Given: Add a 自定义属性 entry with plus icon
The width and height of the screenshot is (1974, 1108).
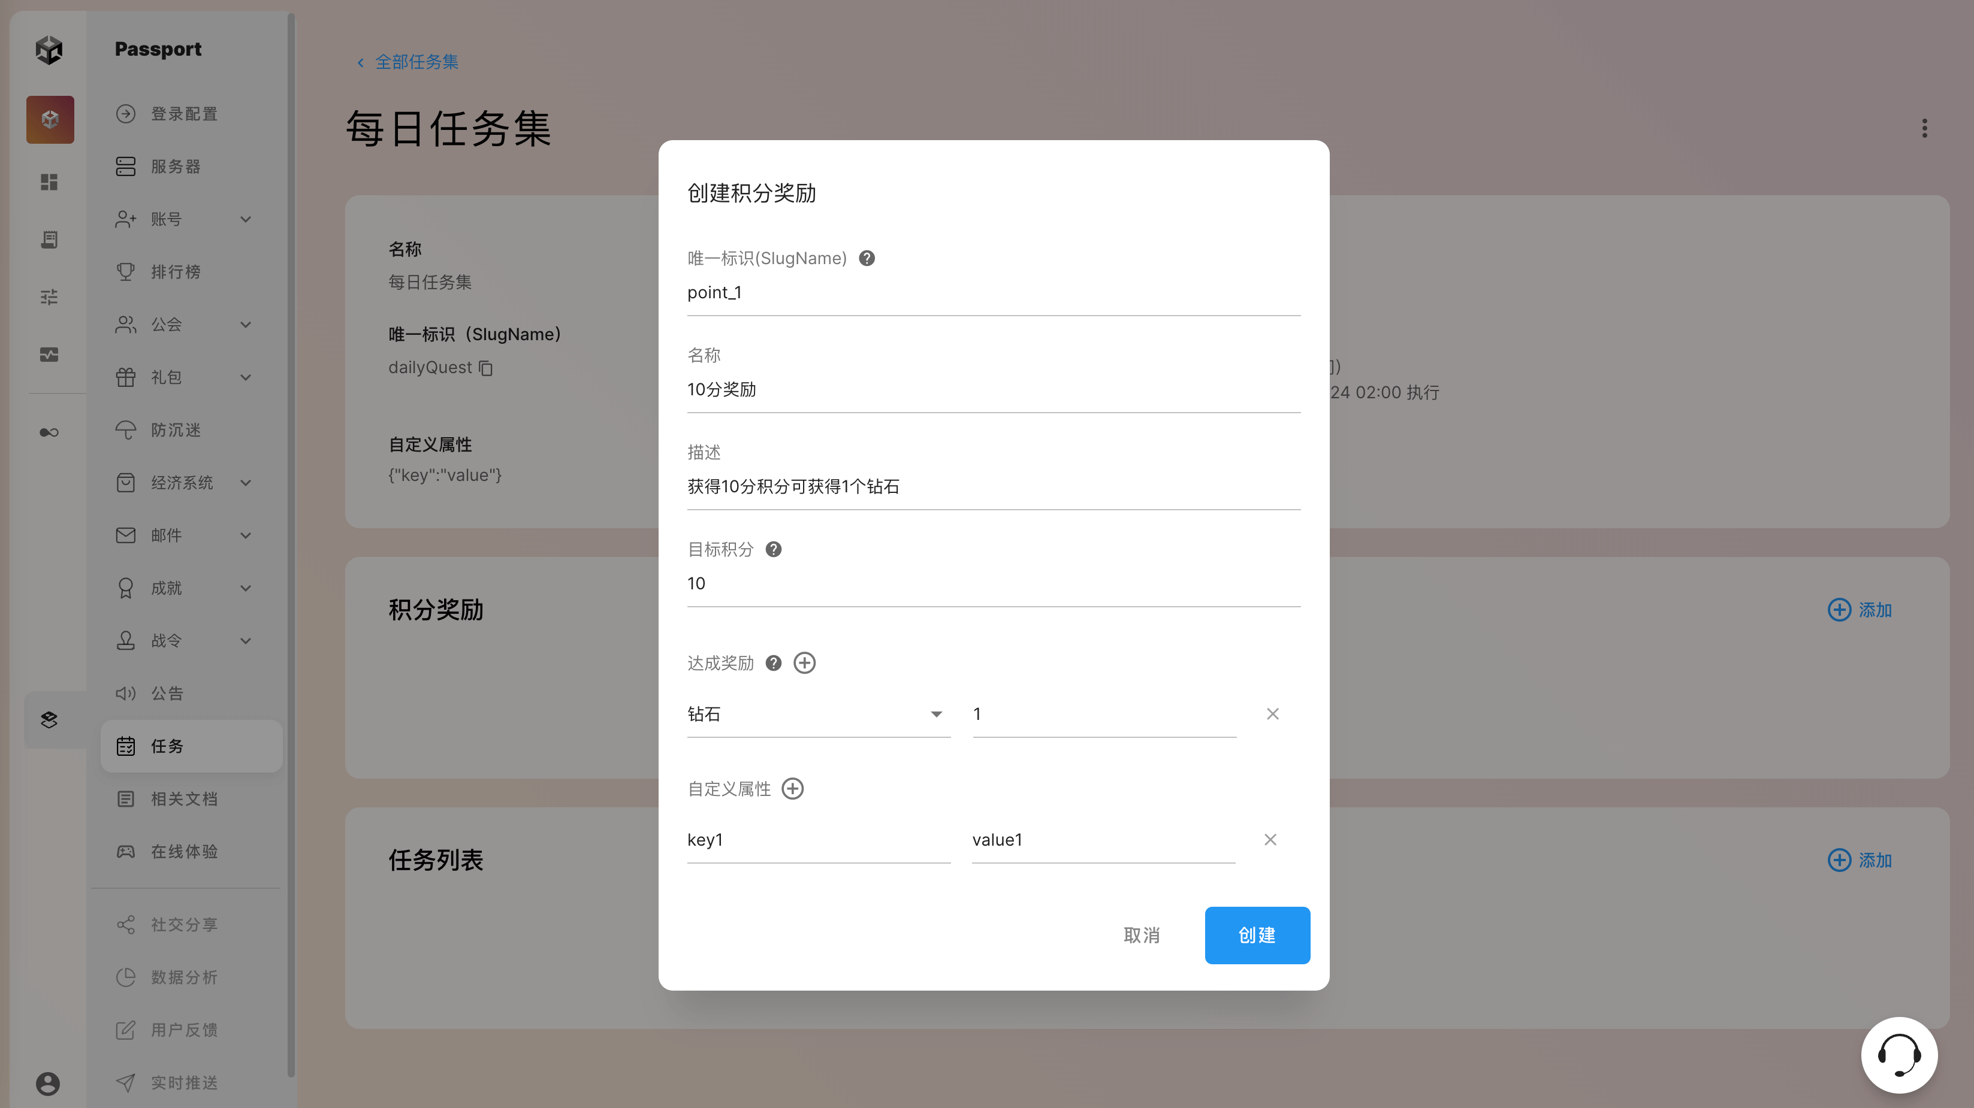Looking at the screenshot, I should [x=792, y=789].
